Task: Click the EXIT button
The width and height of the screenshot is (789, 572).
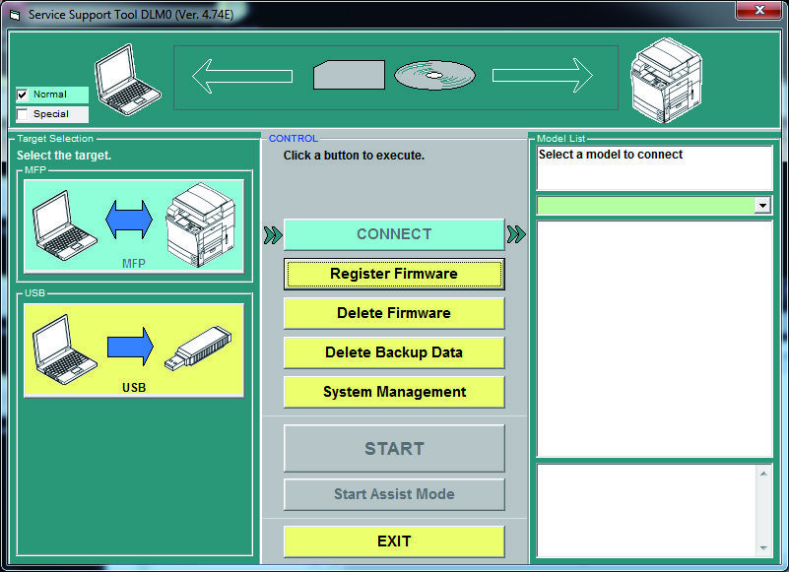Action: pyautogui.click(x=394, y=541)
